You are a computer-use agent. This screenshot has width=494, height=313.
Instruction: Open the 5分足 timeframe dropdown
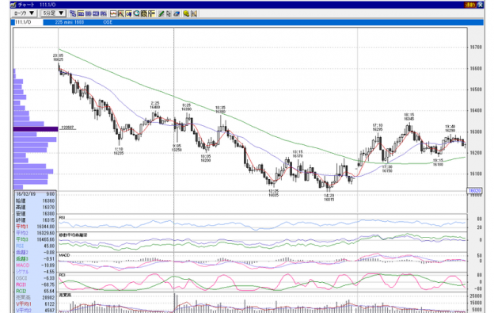[53, 13]
